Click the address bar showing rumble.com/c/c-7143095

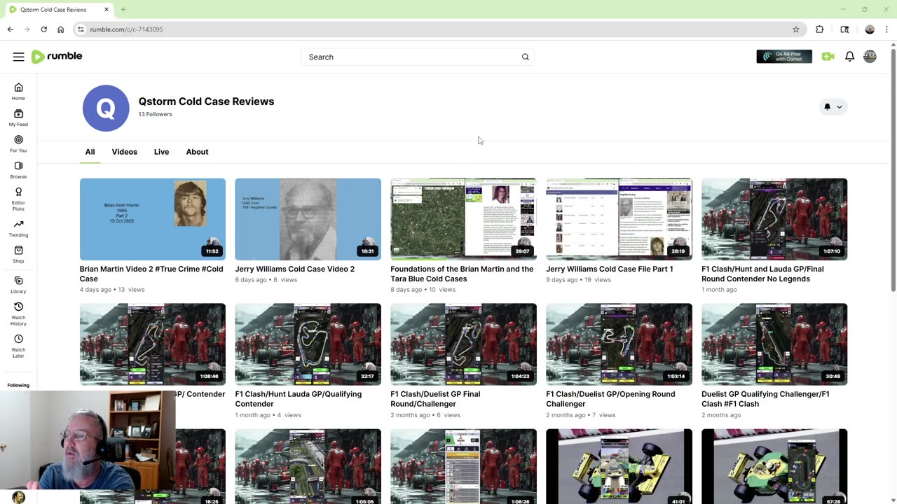[438, 29]
